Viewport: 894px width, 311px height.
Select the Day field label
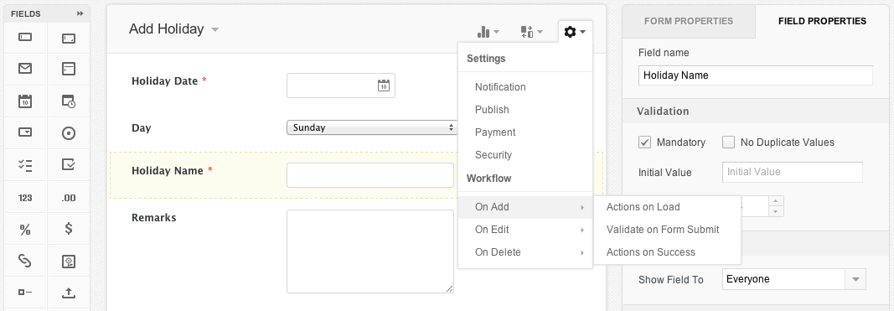(x=142, y=127)
